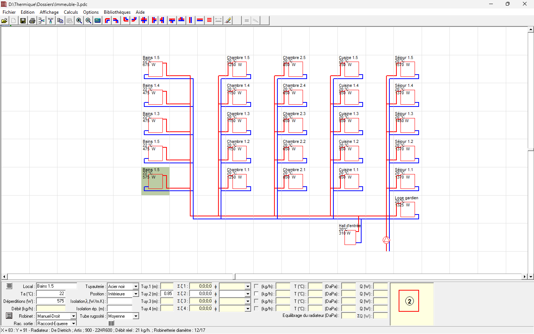Enable the checkbox in the Tuy.2 row

[x=256, y=294]
